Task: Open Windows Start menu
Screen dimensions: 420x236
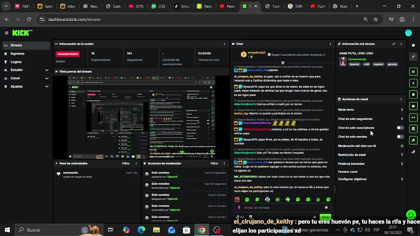Action: pyautogui.click(x=7, y=230)
